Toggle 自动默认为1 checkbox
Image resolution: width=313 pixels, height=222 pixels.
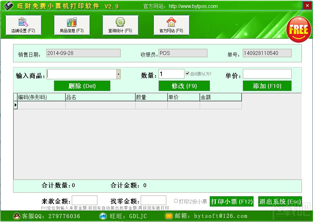[187, 73]
